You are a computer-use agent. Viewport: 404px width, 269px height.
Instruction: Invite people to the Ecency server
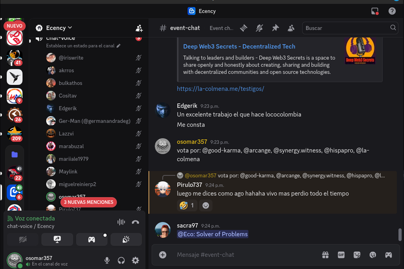[139, 28]
